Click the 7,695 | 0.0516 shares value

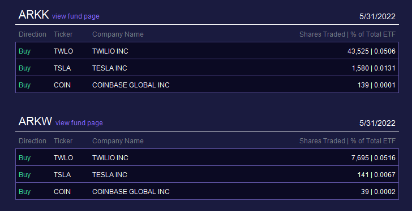point(374,158)
